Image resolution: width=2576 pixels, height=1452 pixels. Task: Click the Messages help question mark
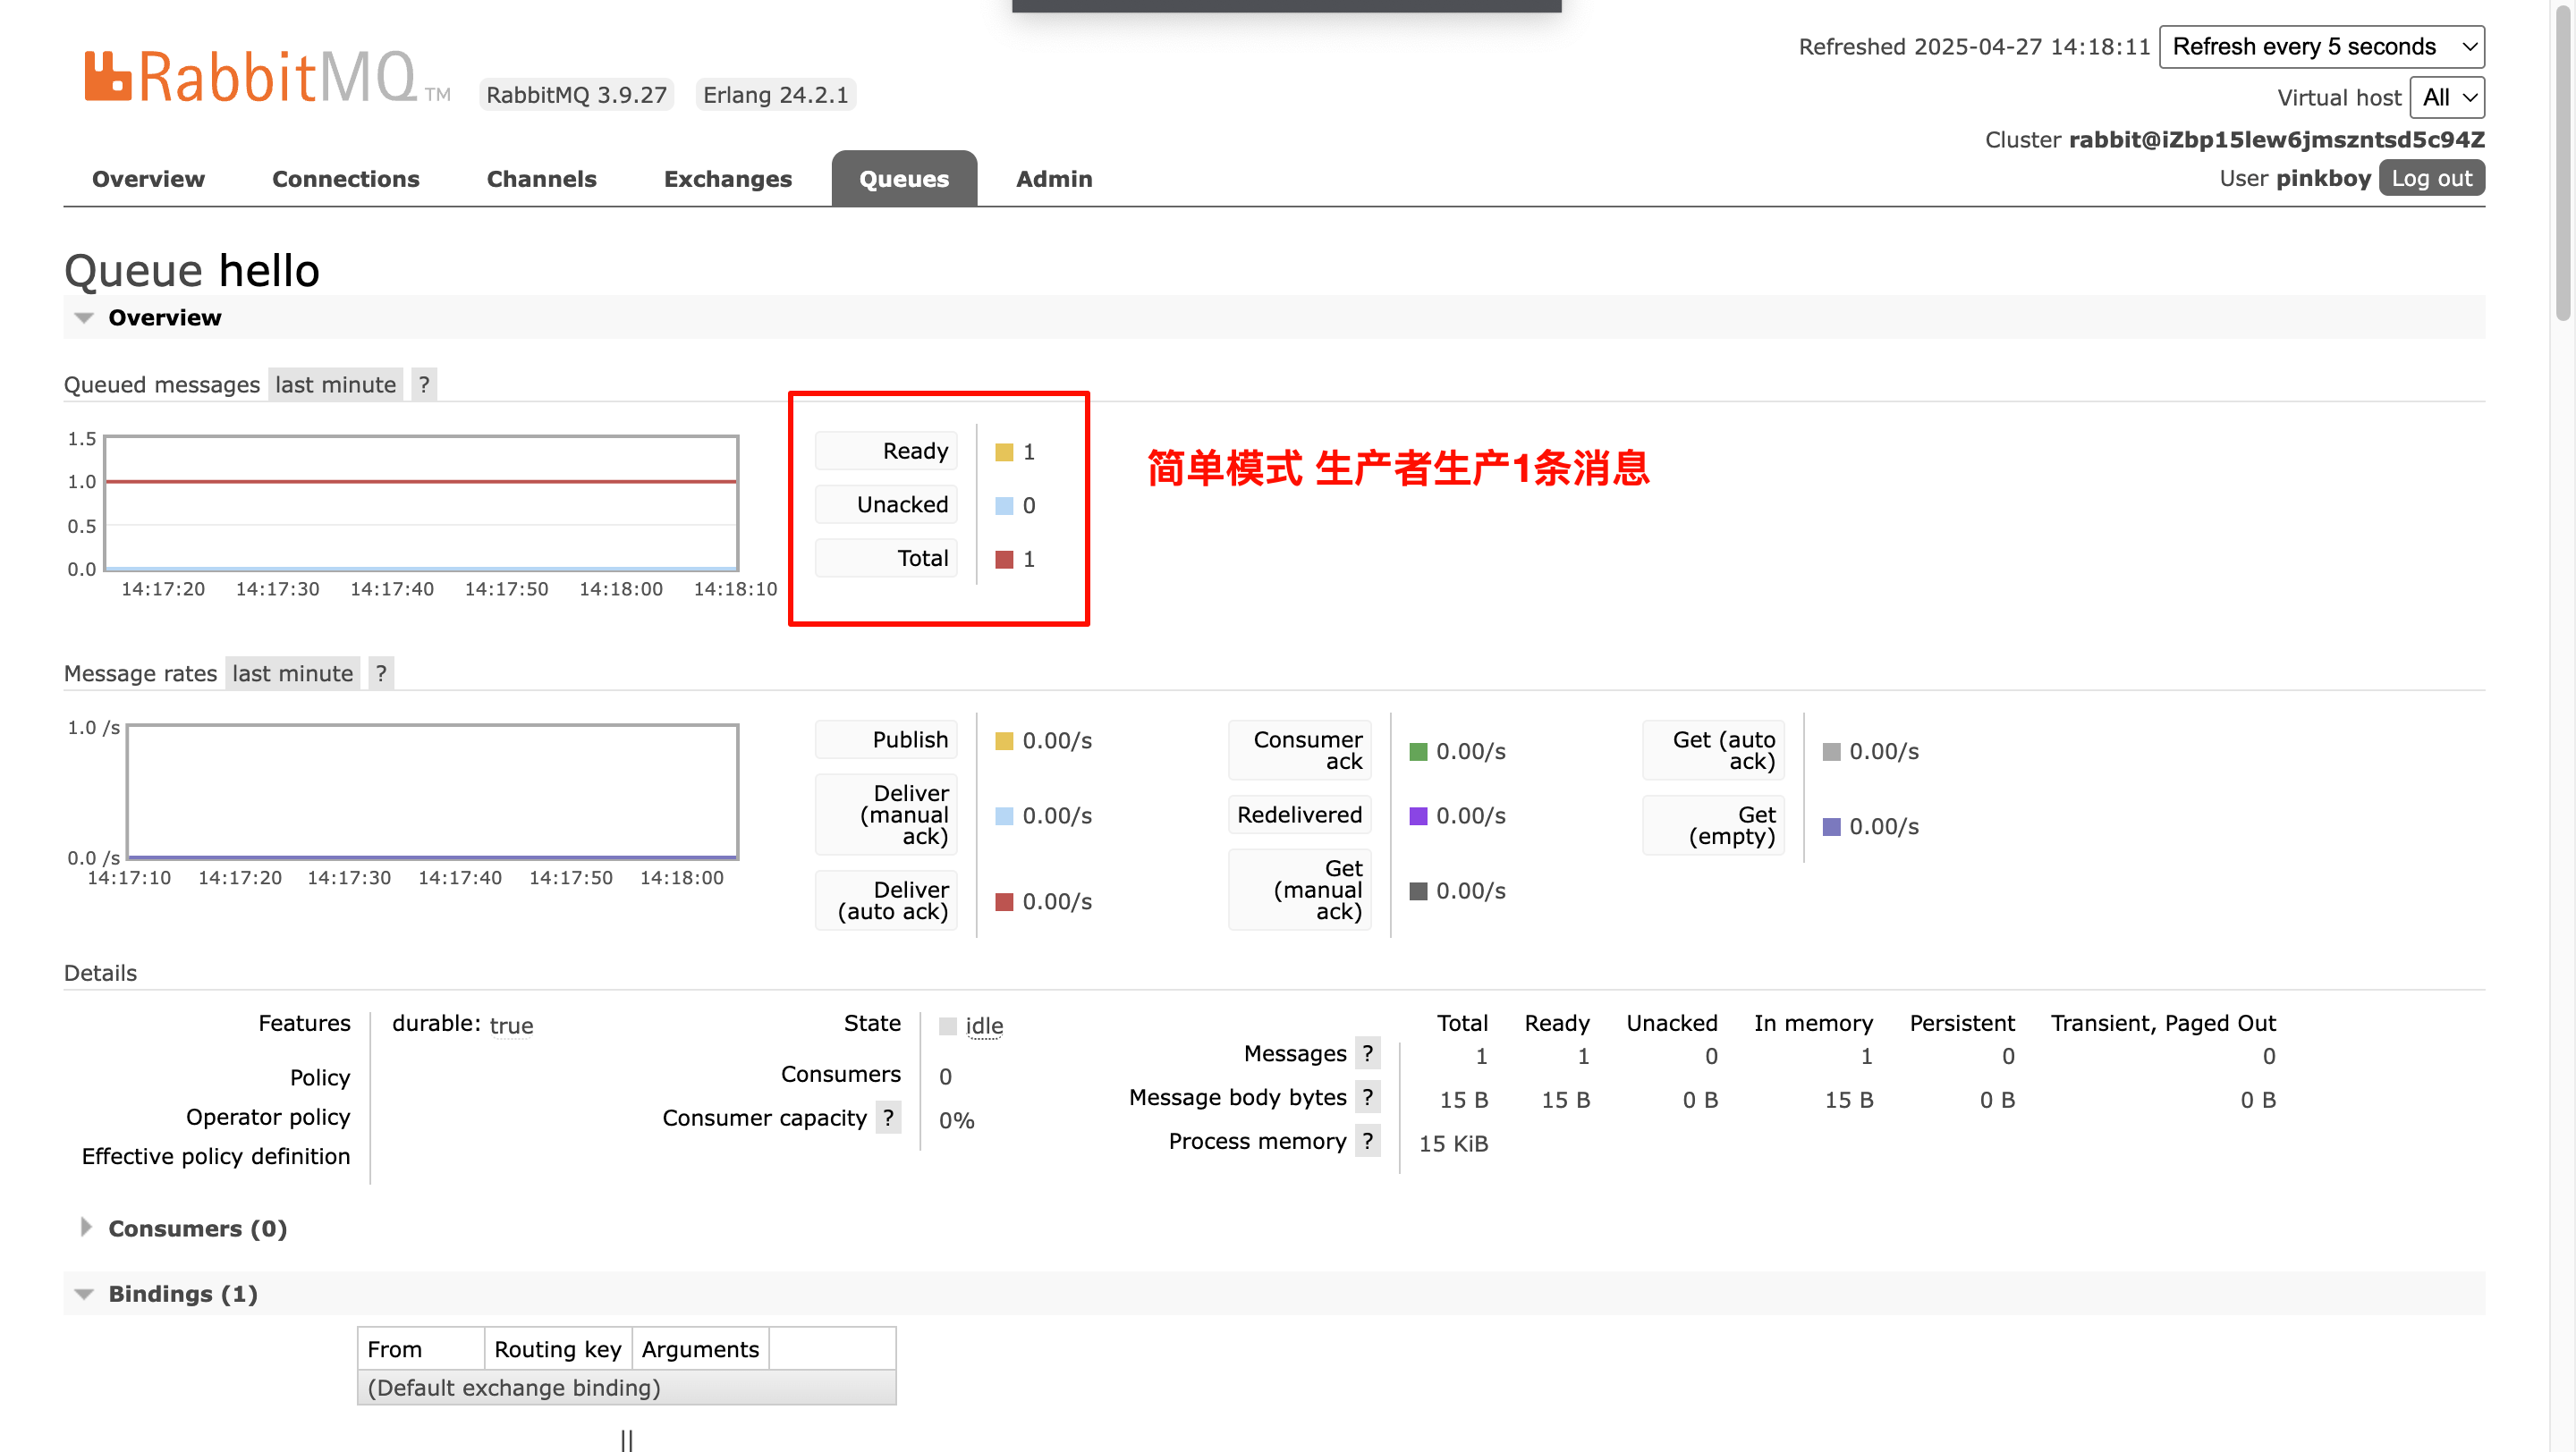1367,1053
